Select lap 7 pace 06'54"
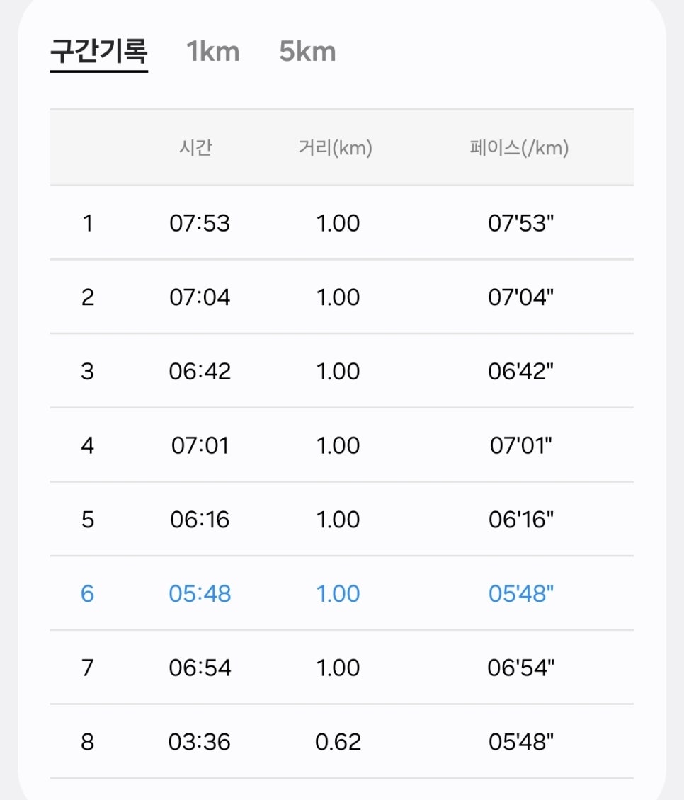 (x=520, y=668)
